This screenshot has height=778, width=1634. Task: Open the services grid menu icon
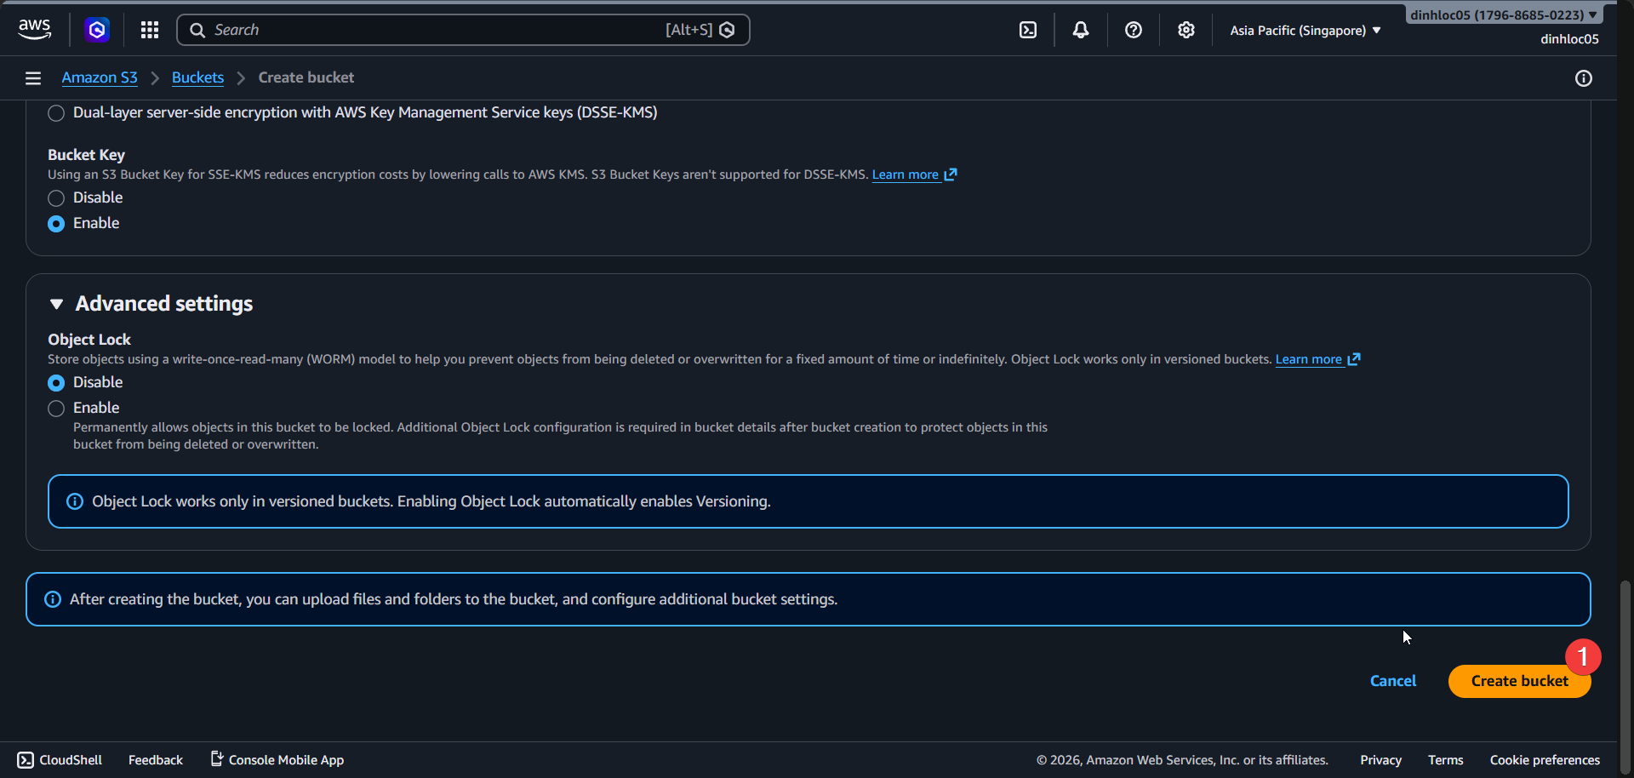pyautogui.click(x=150, y=30)
